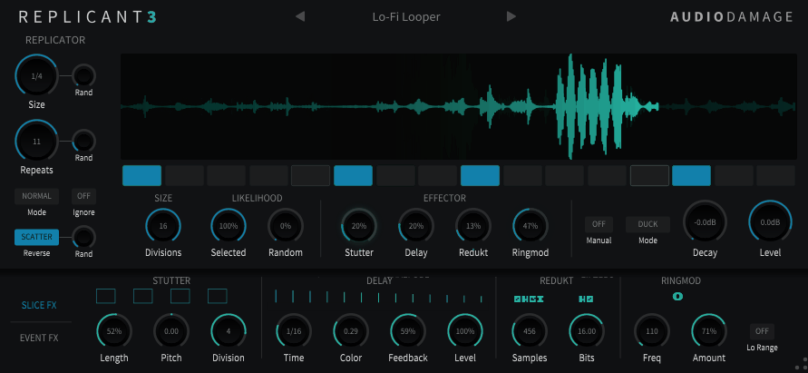Click the Rand knob beside Size
The height and width of the screenshot is (373, 808).
click(x=83, y=76)
